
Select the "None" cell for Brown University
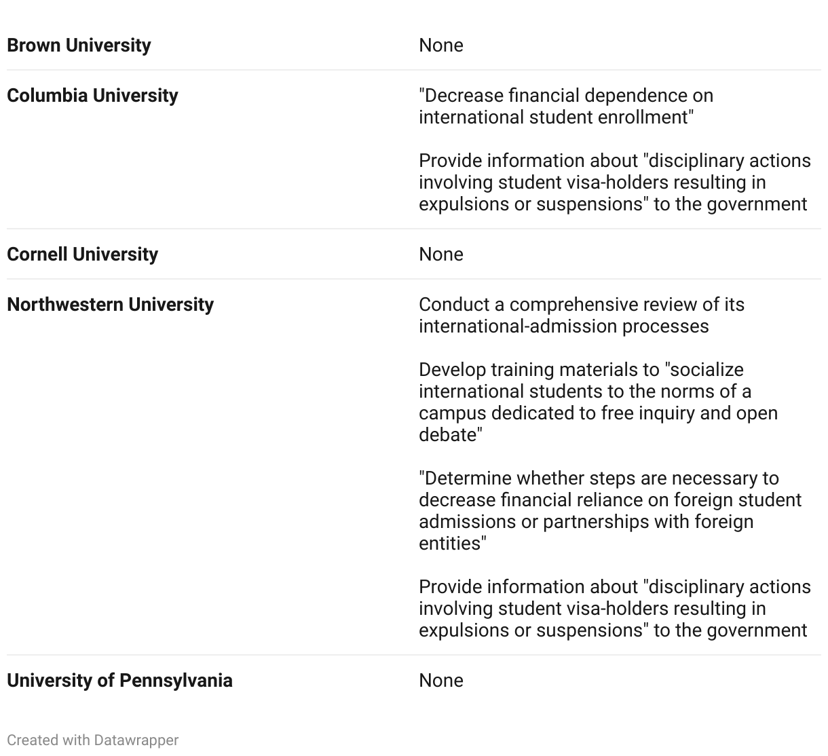tap(441, 45)
